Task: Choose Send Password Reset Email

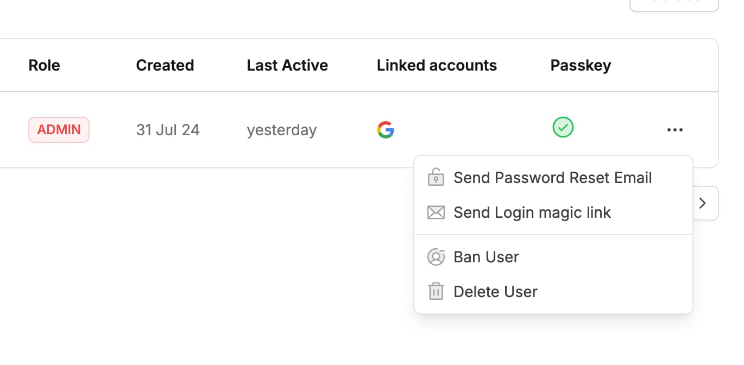Action: click(552, 178)
